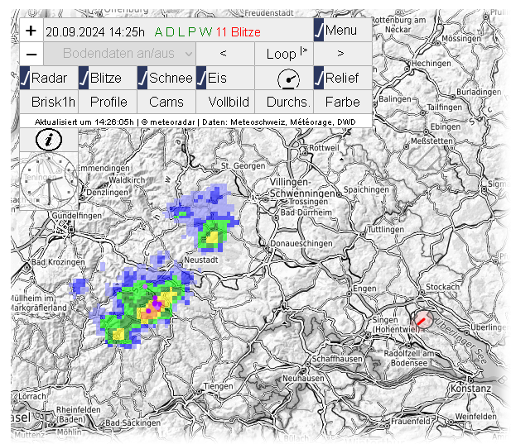Click the Balingen map label
Screen dimensions: 511x444
pyautogui.click(x=395, y=99)
